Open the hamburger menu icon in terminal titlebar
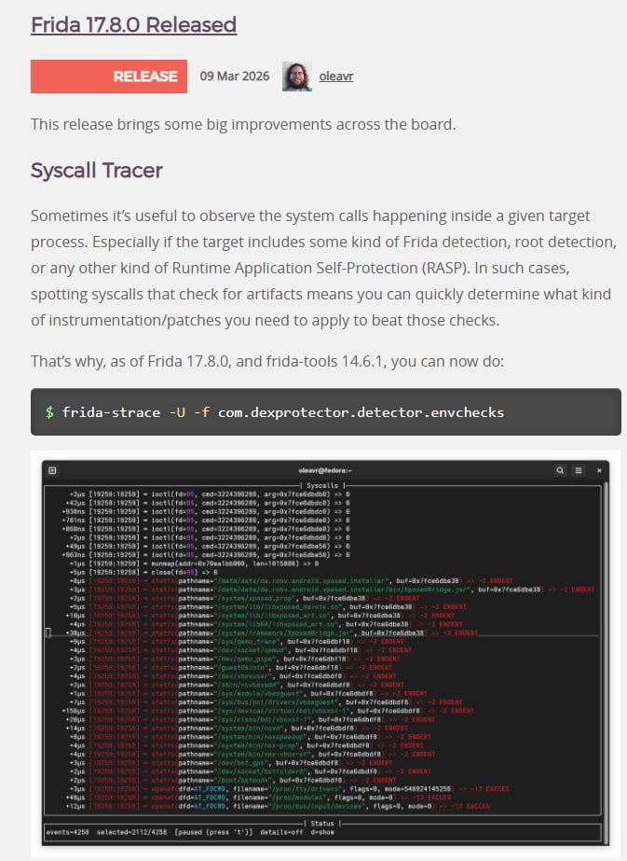This screenshot has height=861, width=627. 579,470
